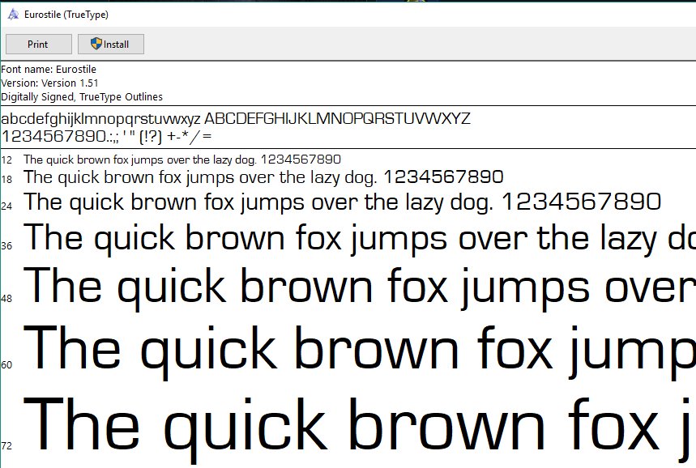This screenshot has height=468, width=696.
Task: Click the 'Version: Version 1.51' line
Action: pyautogui.click(x=49, y=83)
